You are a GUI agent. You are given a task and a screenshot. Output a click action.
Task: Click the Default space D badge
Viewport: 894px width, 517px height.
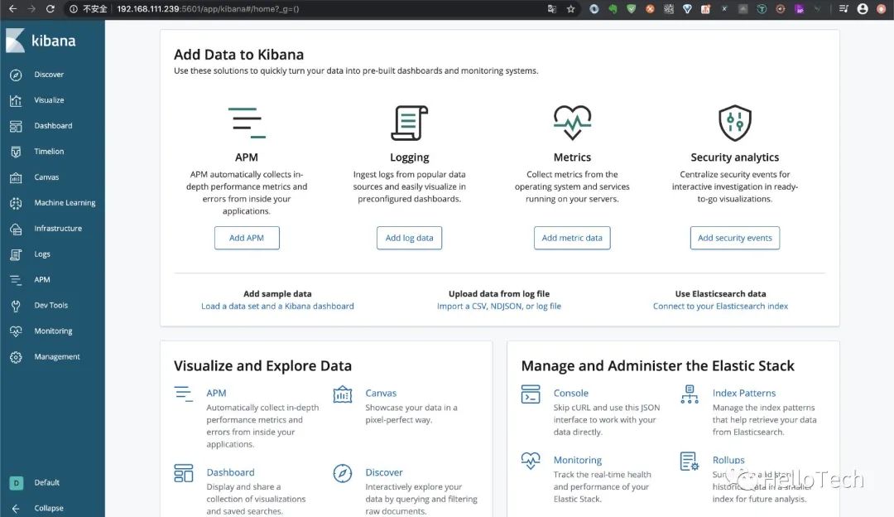tap(16, 483)
